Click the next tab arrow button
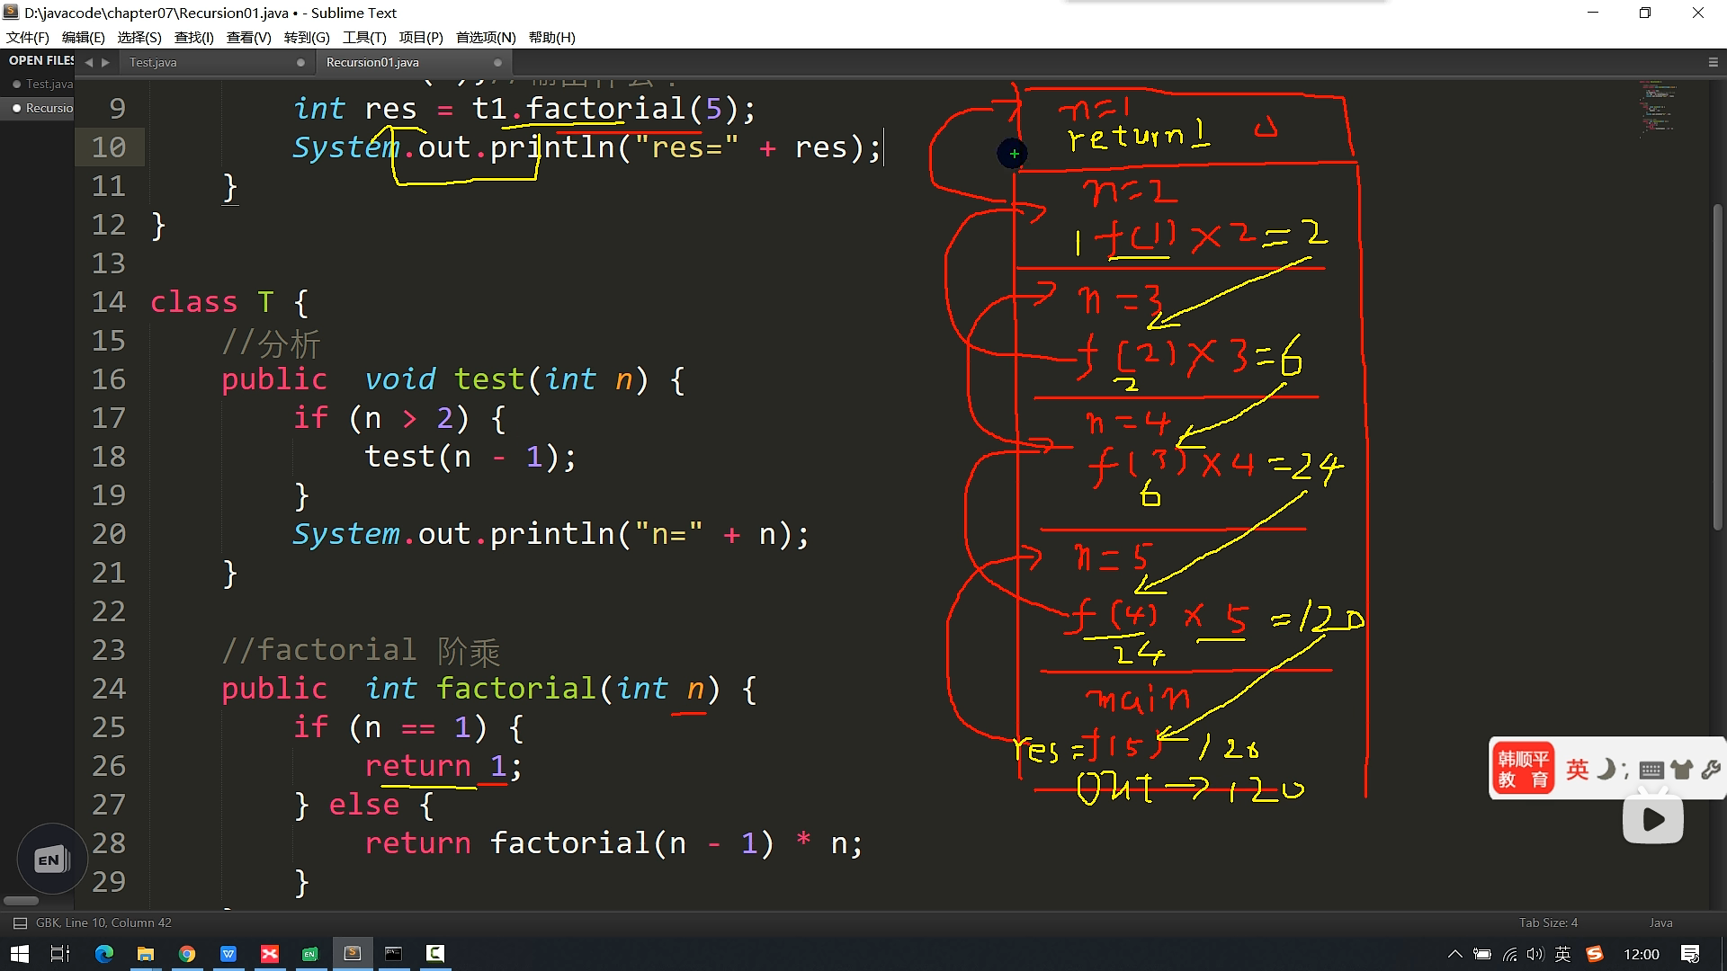The height and width of the screenshot is (971, 1727). pyautogui.click(x=105, y=62)
